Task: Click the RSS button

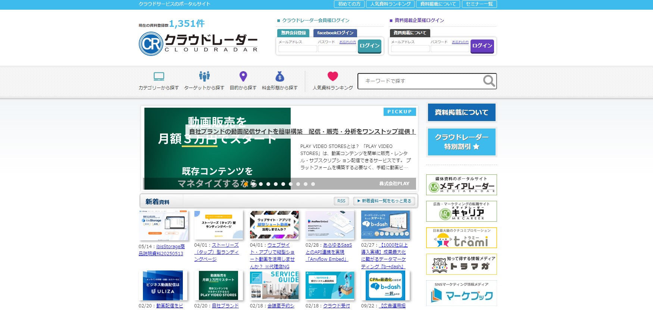Action: click(x=341, y=201)
